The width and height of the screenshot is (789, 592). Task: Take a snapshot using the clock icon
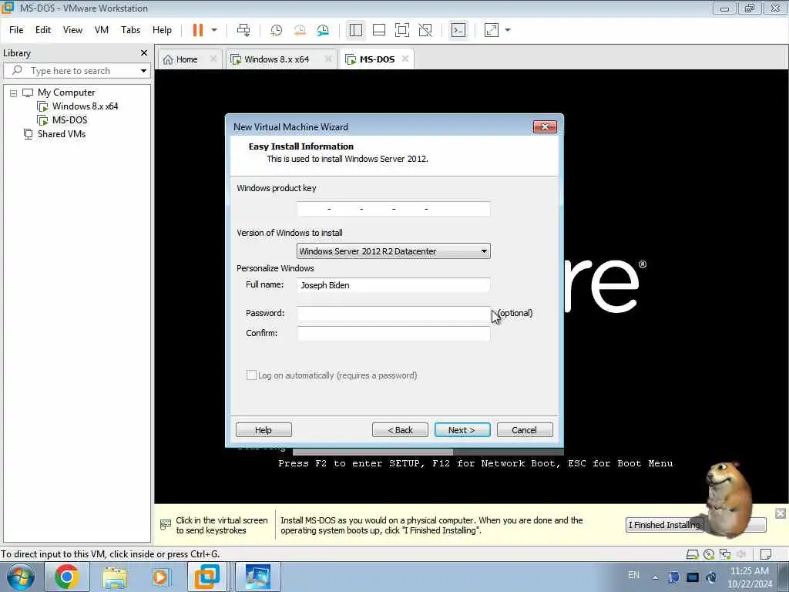tap(277, 30)
